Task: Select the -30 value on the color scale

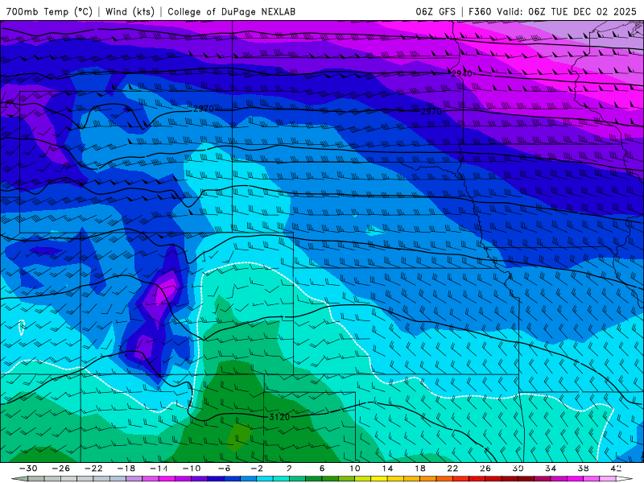Action: tap(28, 469)
